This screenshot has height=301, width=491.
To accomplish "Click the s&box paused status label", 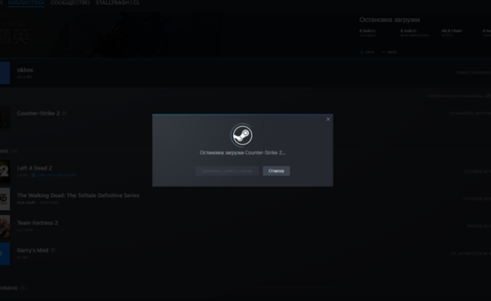I will (474, 73).
